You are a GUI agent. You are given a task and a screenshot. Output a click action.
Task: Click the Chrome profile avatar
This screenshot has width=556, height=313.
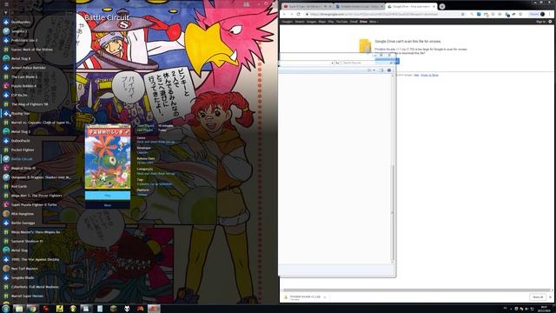tap(542, 14)
